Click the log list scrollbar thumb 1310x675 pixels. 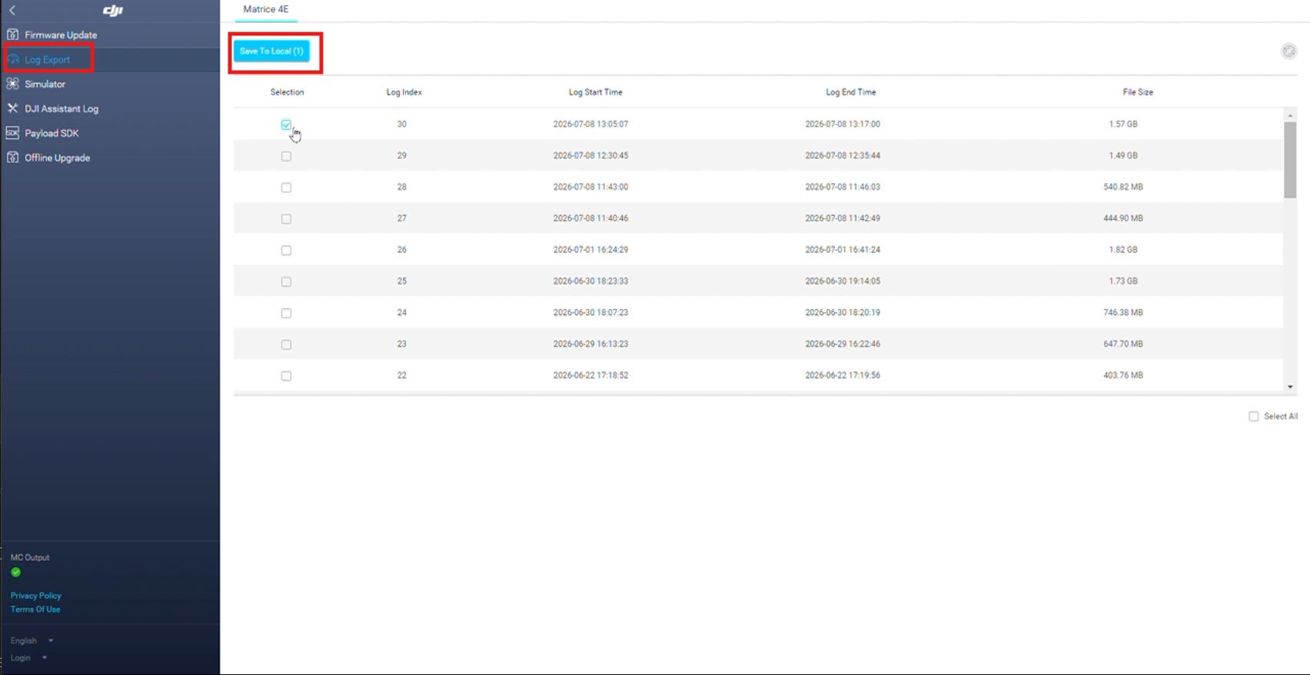point(1290,160)
